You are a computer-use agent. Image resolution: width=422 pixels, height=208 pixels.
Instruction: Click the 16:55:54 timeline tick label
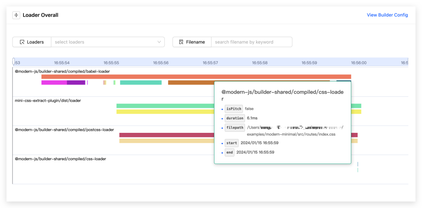tap(62, 63)
